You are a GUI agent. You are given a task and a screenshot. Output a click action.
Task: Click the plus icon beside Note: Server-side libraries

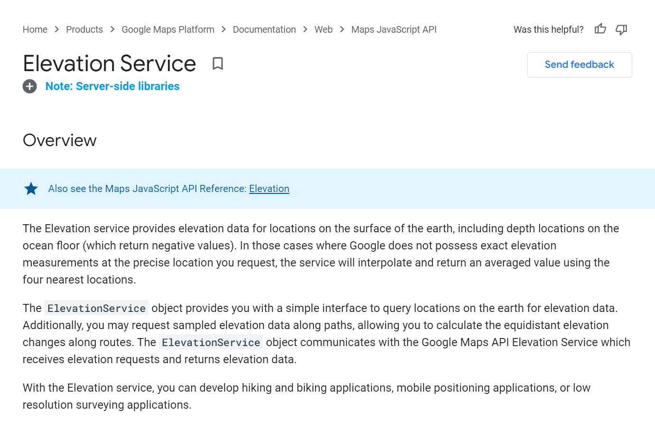click(29, 86)
